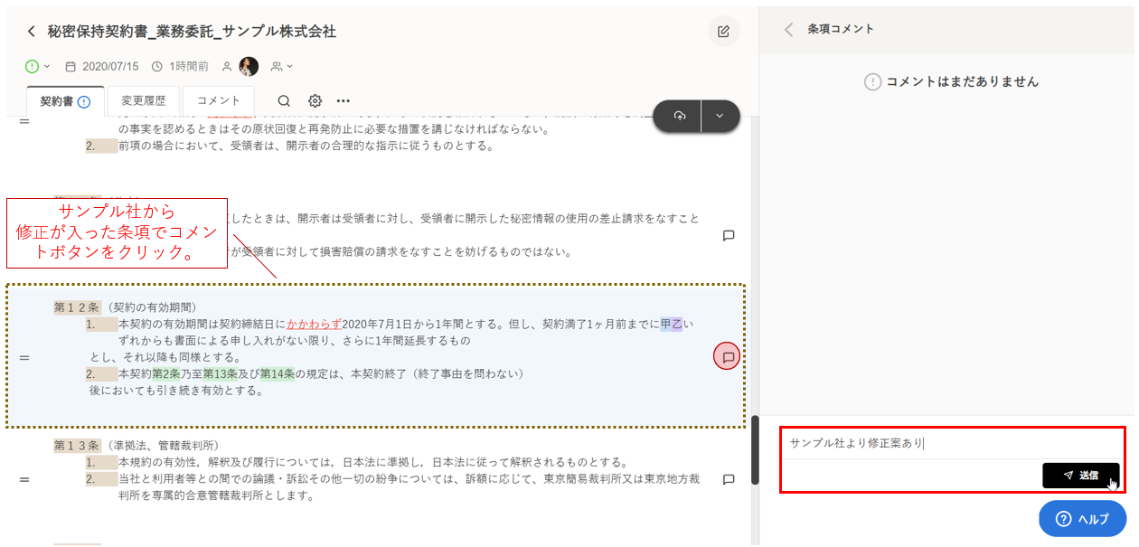Open comments for Article 12 clause

point(727,356)
